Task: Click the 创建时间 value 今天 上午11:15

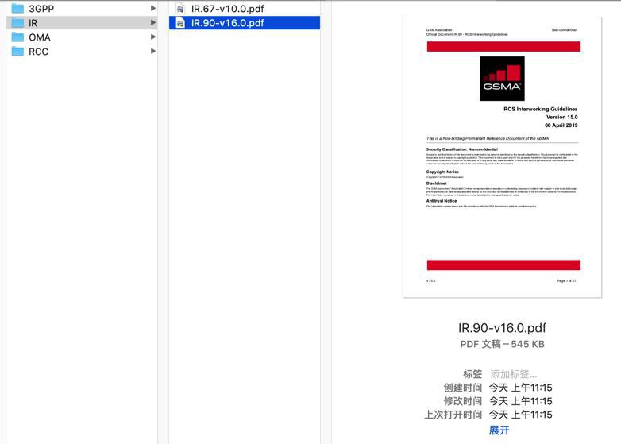Action: pyautogui.click(x=520, y=388)
